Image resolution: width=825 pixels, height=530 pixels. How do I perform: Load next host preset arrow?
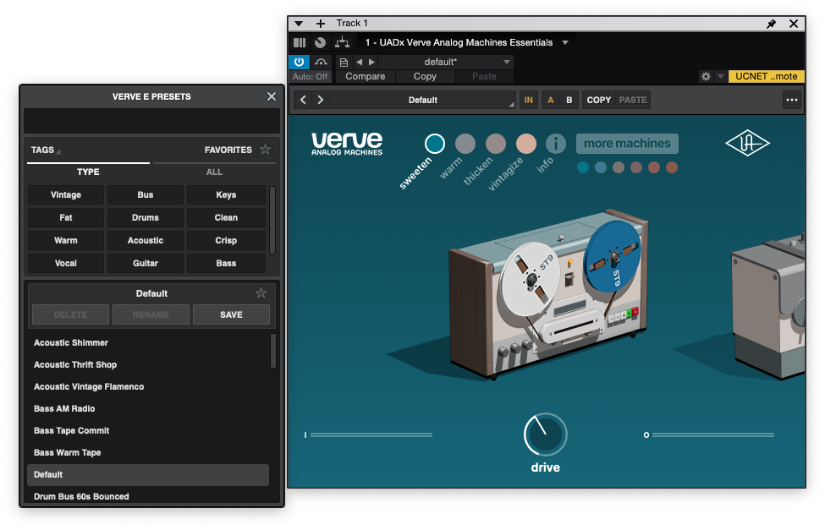(372, 62)
